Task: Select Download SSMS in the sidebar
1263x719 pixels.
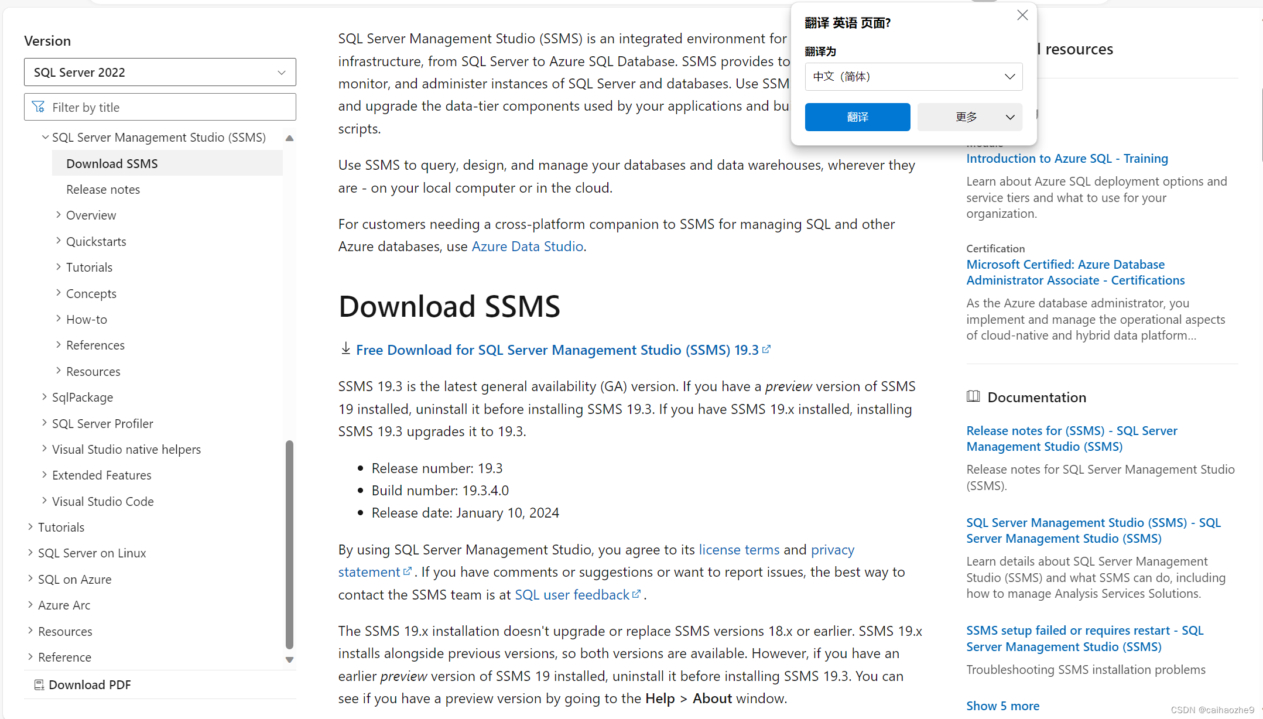Action: click(x=112, y=163)
